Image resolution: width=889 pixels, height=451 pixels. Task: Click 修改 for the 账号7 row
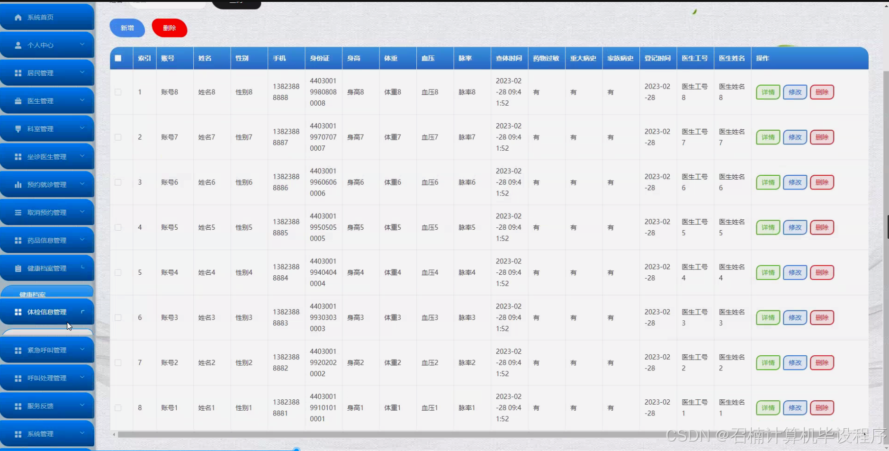795,137
